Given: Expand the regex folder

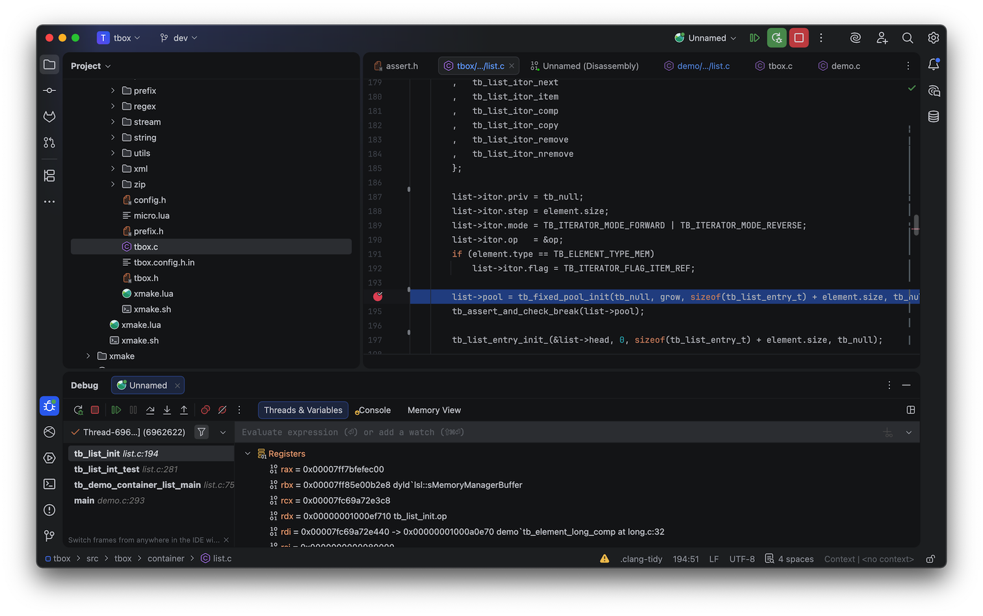Looking at the screenshot, I should coord(112,106).
